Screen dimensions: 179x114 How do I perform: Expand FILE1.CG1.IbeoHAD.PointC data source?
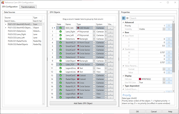coord(6,24)
